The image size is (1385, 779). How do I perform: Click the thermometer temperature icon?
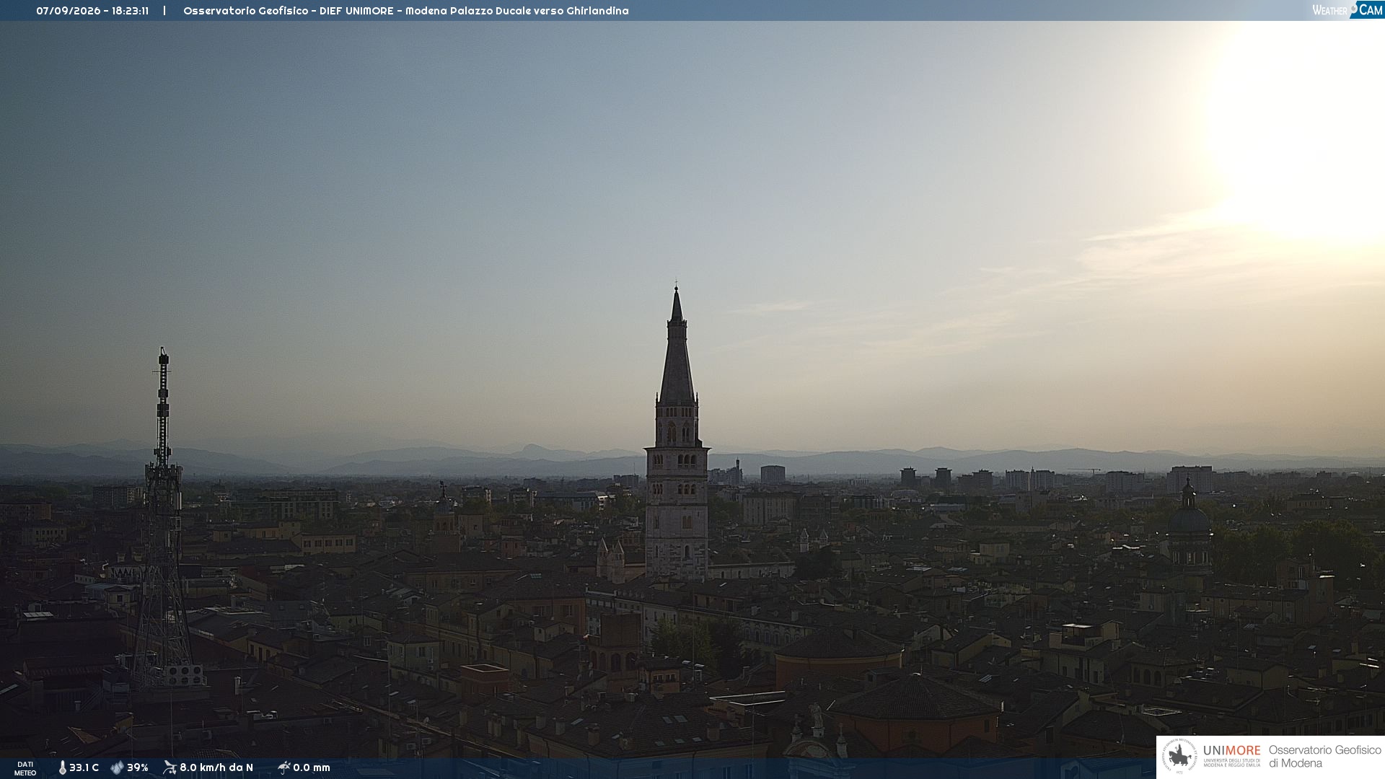(63, 767)
